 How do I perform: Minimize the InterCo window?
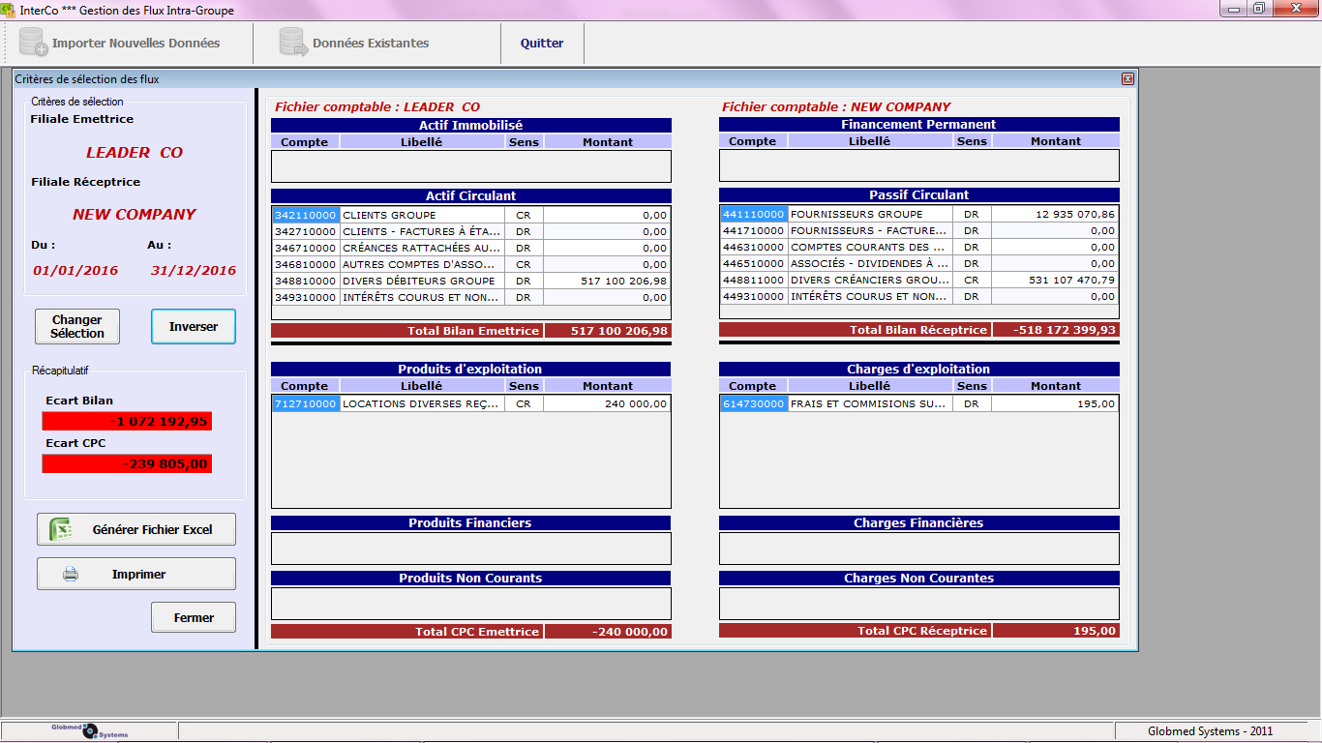tap(1233, 9)
